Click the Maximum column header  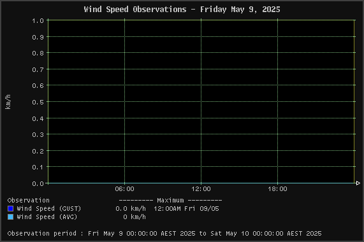[x=170, y=200]
